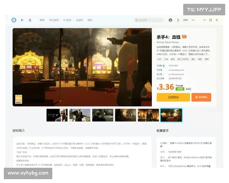Image resolution: width=229 pixels, height=183 pixels.
Task: Open the three-dot more options menu
Action: pyautogui.click(x=193, y=20)
